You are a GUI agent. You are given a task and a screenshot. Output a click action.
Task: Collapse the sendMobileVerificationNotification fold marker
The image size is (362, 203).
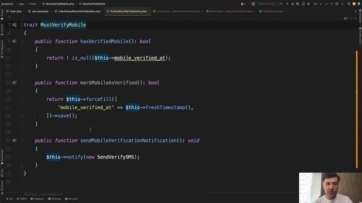pos(21,140)
